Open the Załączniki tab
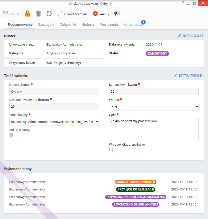 [68, 25]
